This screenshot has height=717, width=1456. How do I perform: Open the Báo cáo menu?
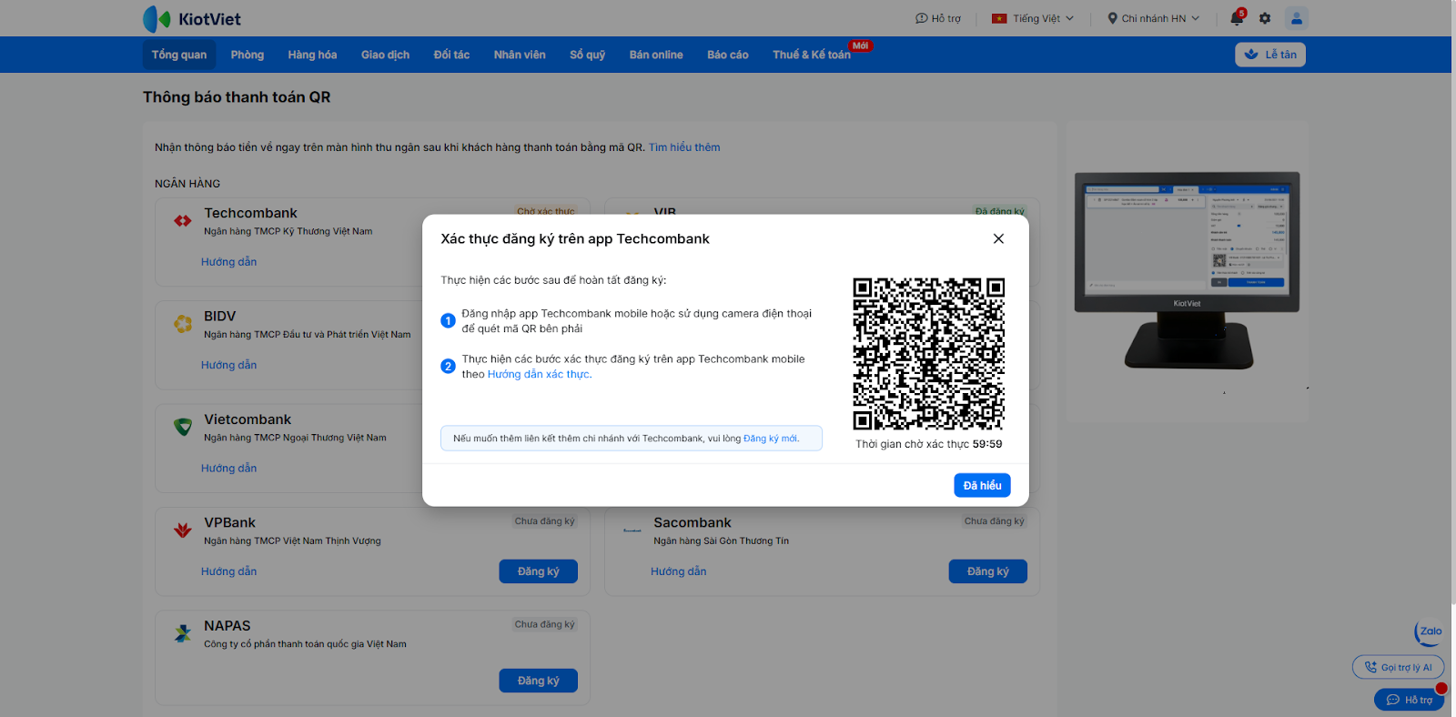[727, 55]
